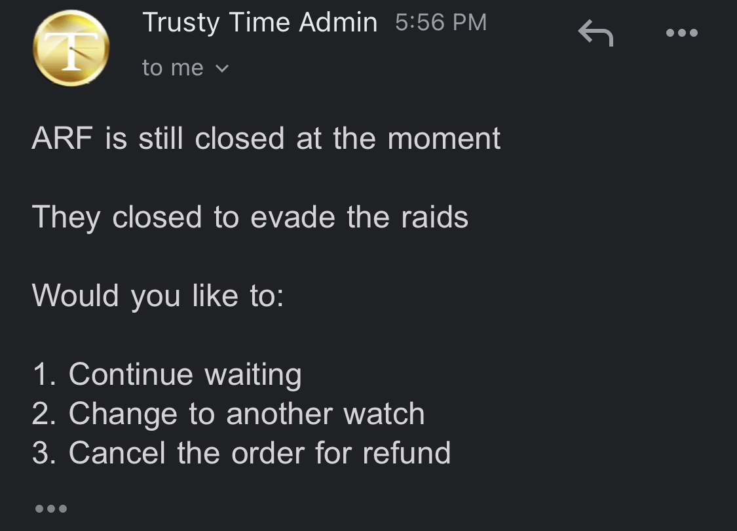The height and width of the screenshot is (531, 737).
Task: Click the word 'ARF' in the message
Action: click(x=62, y=138)
